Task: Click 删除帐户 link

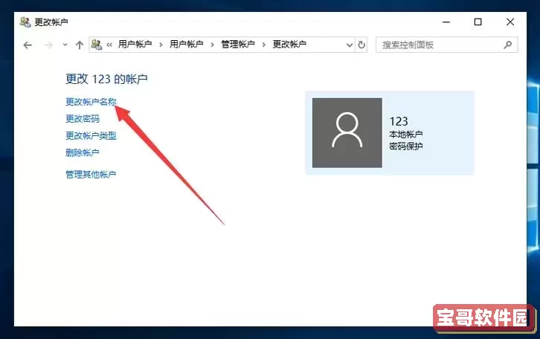Action: [x=83, y=152]
